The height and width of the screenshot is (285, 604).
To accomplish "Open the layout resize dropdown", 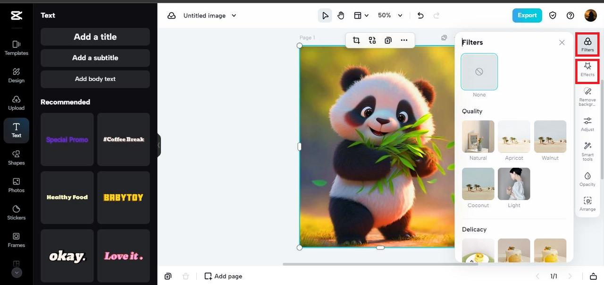I will 361,16.
